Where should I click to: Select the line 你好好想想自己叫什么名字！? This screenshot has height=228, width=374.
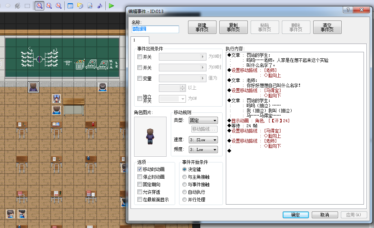pos(273,85)
